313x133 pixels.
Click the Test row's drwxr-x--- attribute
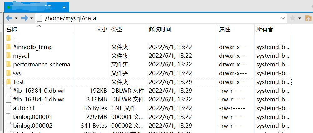click(233, 82)
